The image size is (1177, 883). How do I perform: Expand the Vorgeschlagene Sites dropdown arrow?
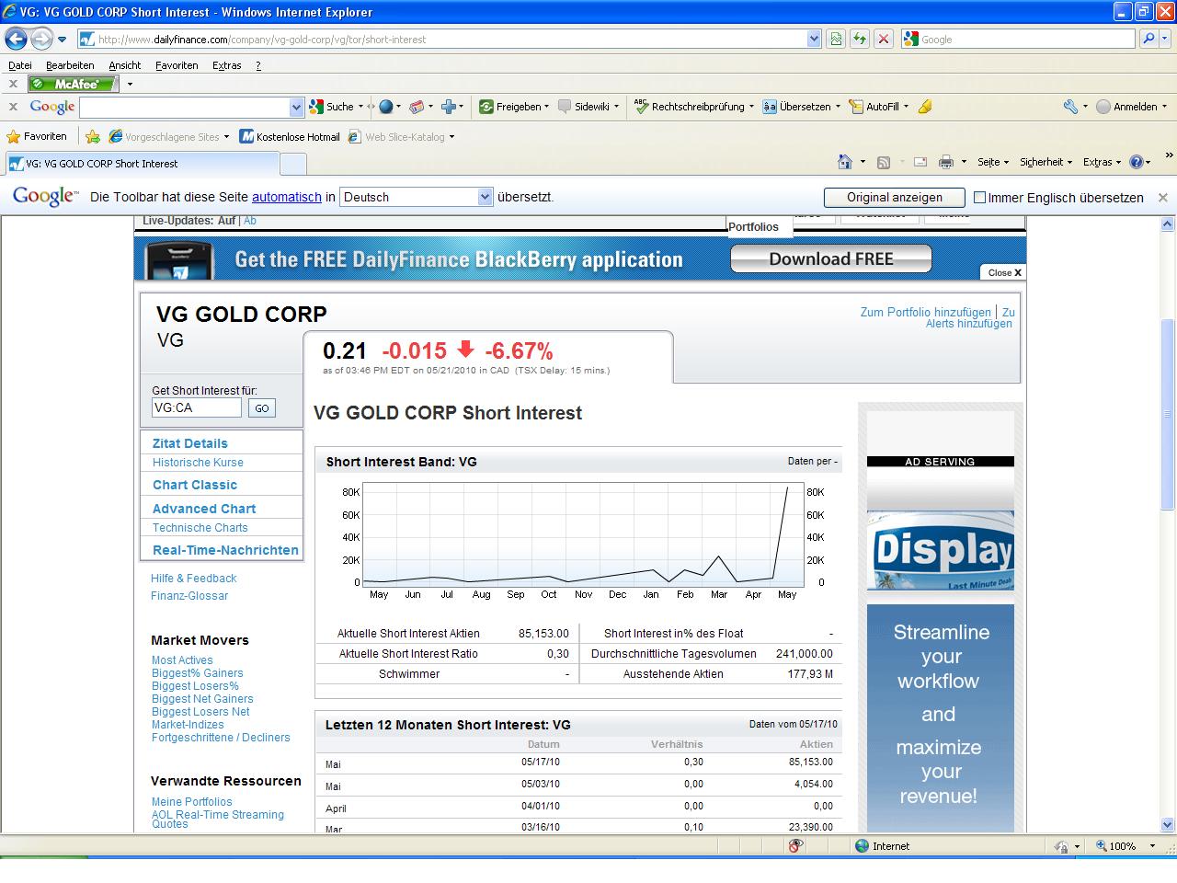226,136
